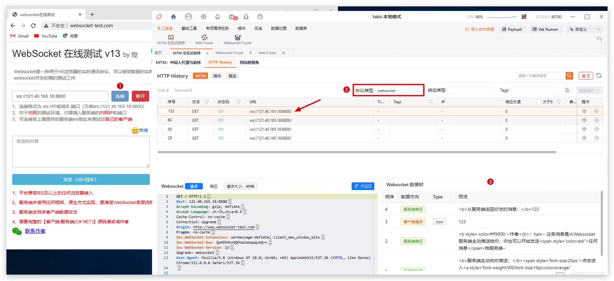614x281 pixels.
Task: Open the 自定义 dropdown menu
Action: (585, 29)
